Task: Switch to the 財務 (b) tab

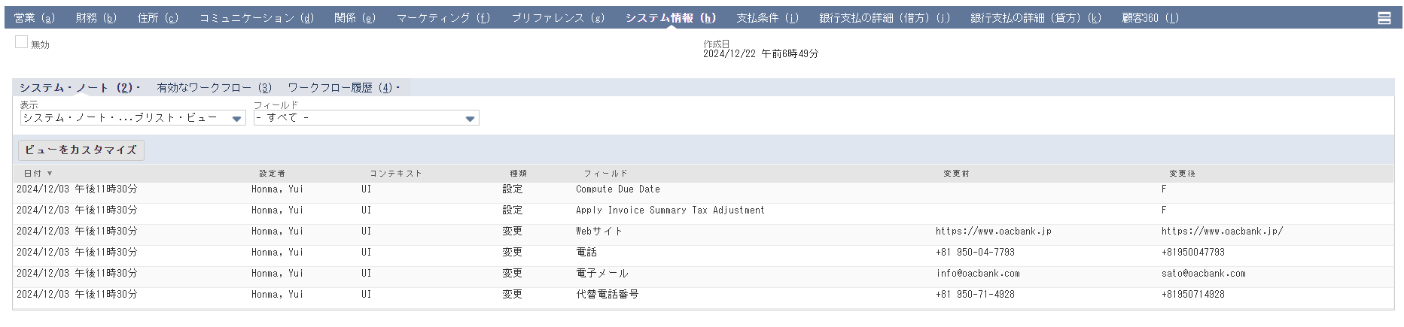Action: click(x=96, y=18)
